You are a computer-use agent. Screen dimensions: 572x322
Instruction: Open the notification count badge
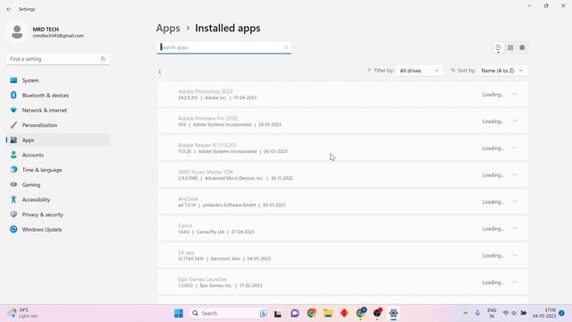point(561,313)
